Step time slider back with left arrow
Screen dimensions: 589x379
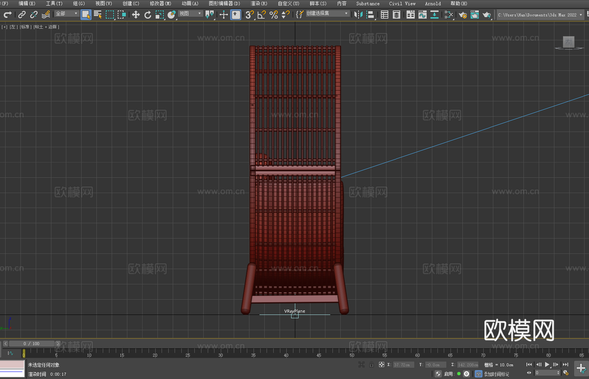[6, 344]
